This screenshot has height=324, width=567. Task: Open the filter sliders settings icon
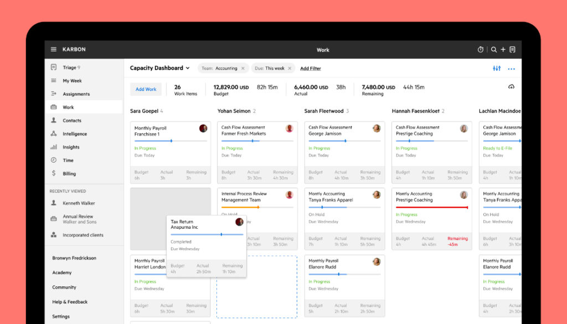[x=497, y=68]
